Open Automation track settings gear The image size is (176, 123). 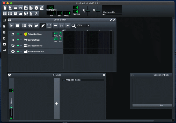point(13,51)
